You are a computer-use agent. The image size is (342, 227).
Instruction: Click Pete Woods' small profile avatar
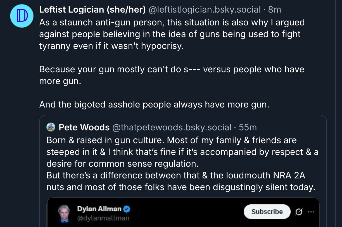[x=51, y=127]
